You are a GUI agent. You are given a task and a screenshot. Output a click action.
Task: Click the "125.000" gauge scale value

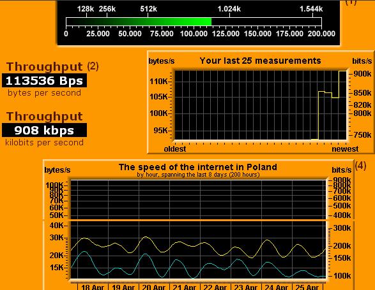pos(226,34)
